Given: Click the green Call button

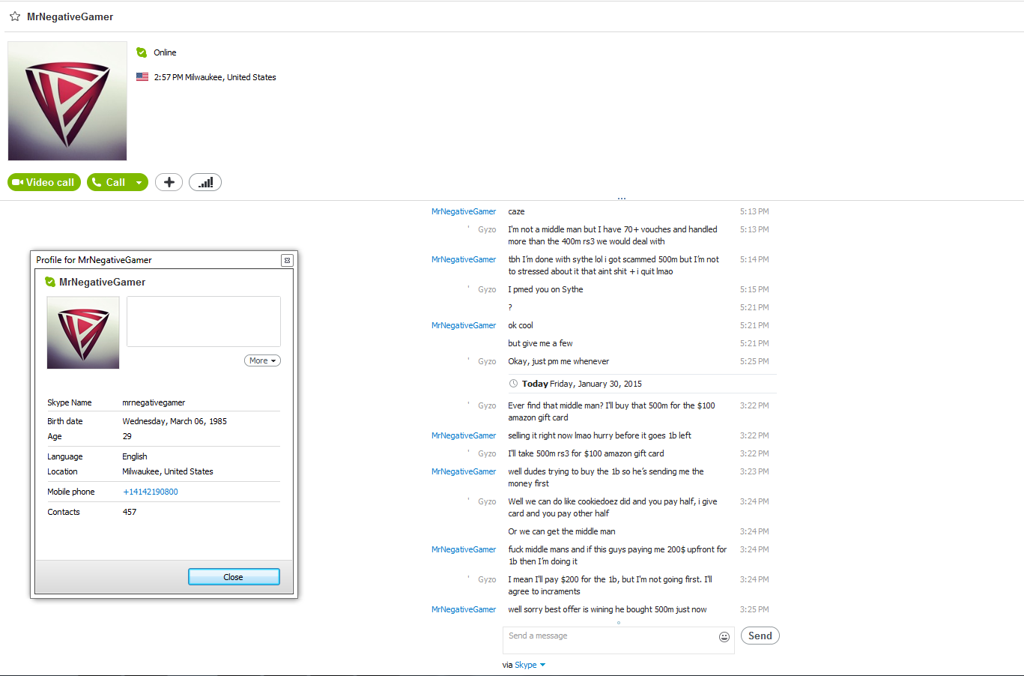Looking at the screenshot, I should point(109,182).
